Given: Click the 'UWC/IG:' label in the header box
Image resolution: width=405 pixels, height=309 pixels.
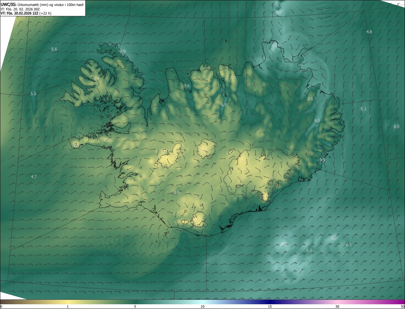Looking at the screenshot, I should coord(9,5).
